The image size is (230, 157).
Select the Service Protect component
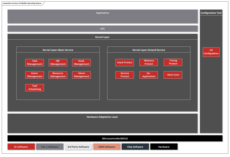coord(125,75)
